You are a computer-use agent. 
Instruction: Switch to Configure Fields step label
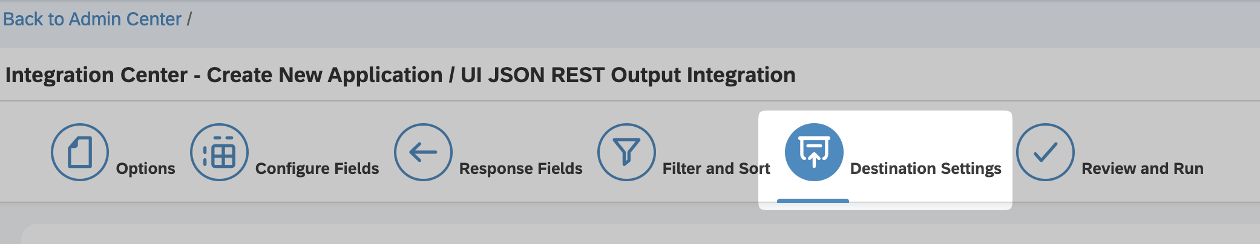[x=317, y=169]
